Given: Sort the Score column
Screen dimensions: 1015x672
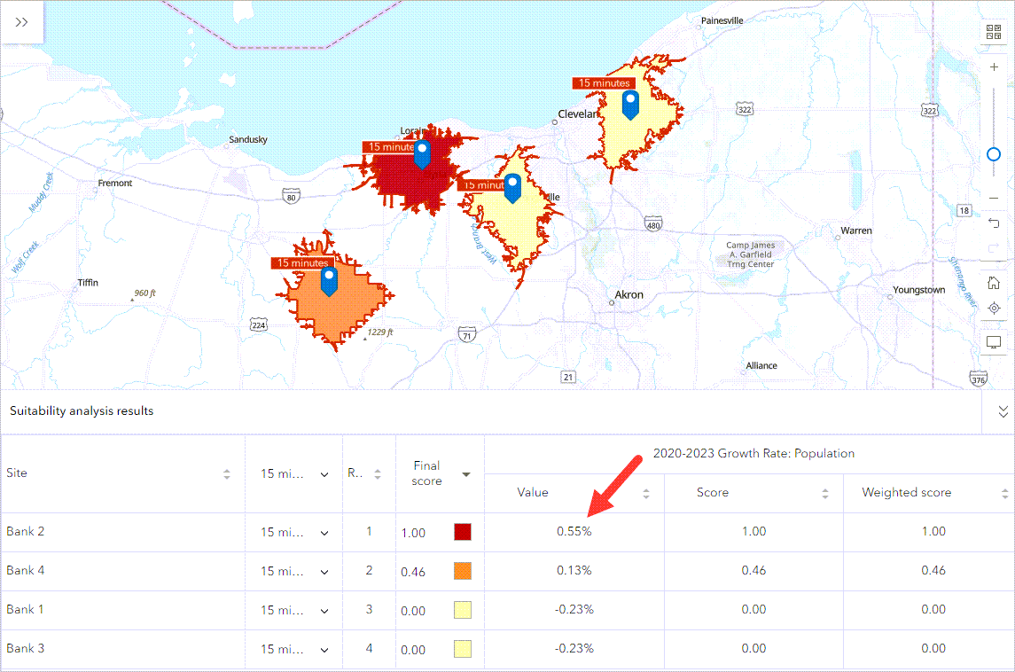Looking at the screenshot, I should coord(825,493).
